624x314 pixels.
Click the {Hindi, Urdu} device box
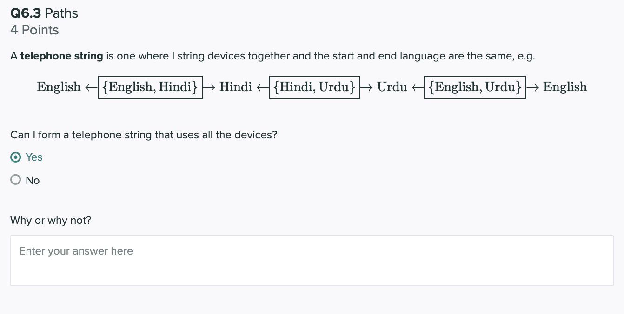pyautogui.click(x=314, y=87)
